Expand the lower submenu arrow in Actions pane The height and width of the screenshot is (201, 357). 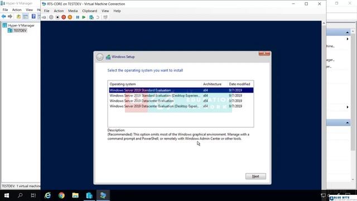348,107
